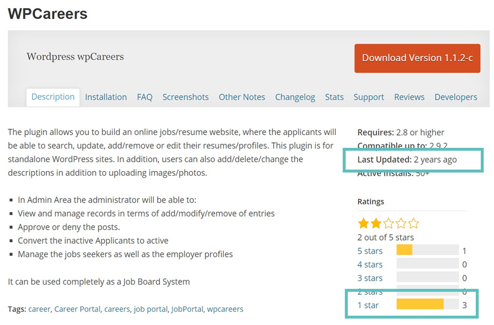Switch to the Support tab
494x325 pixels.
(x=369, y=97)
